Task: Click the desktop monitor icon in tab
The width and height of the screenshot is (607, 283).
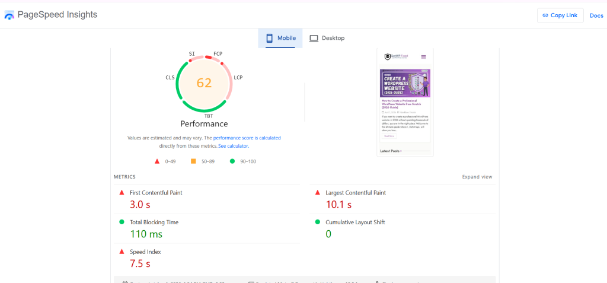Action: point(314,39)
